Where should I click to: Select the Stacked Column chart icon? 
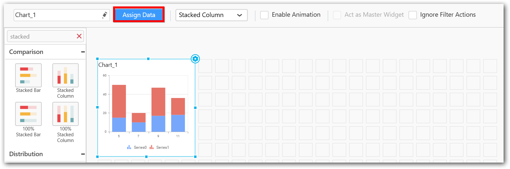(x=66, y=75)
